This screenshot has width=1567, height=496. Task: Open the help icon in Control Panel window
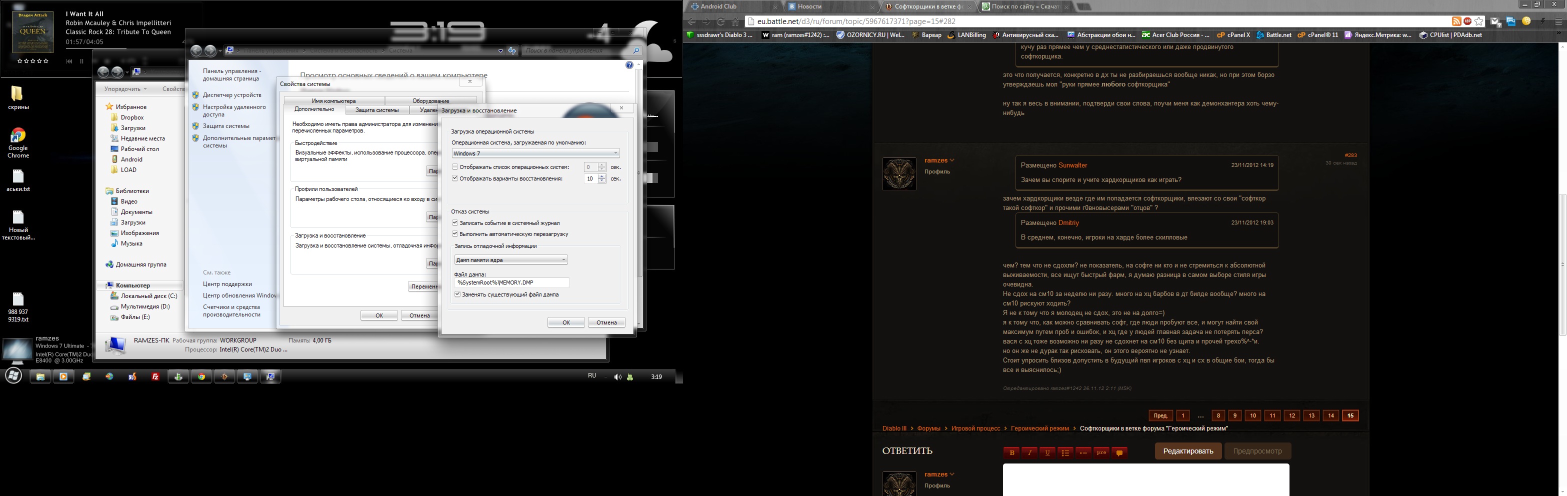tap(629, 65)
